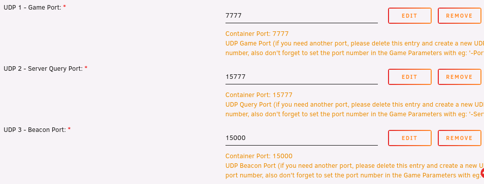
Task: Remove the UDP 1 Game Port entry
Action: click(x=459, y=16)
